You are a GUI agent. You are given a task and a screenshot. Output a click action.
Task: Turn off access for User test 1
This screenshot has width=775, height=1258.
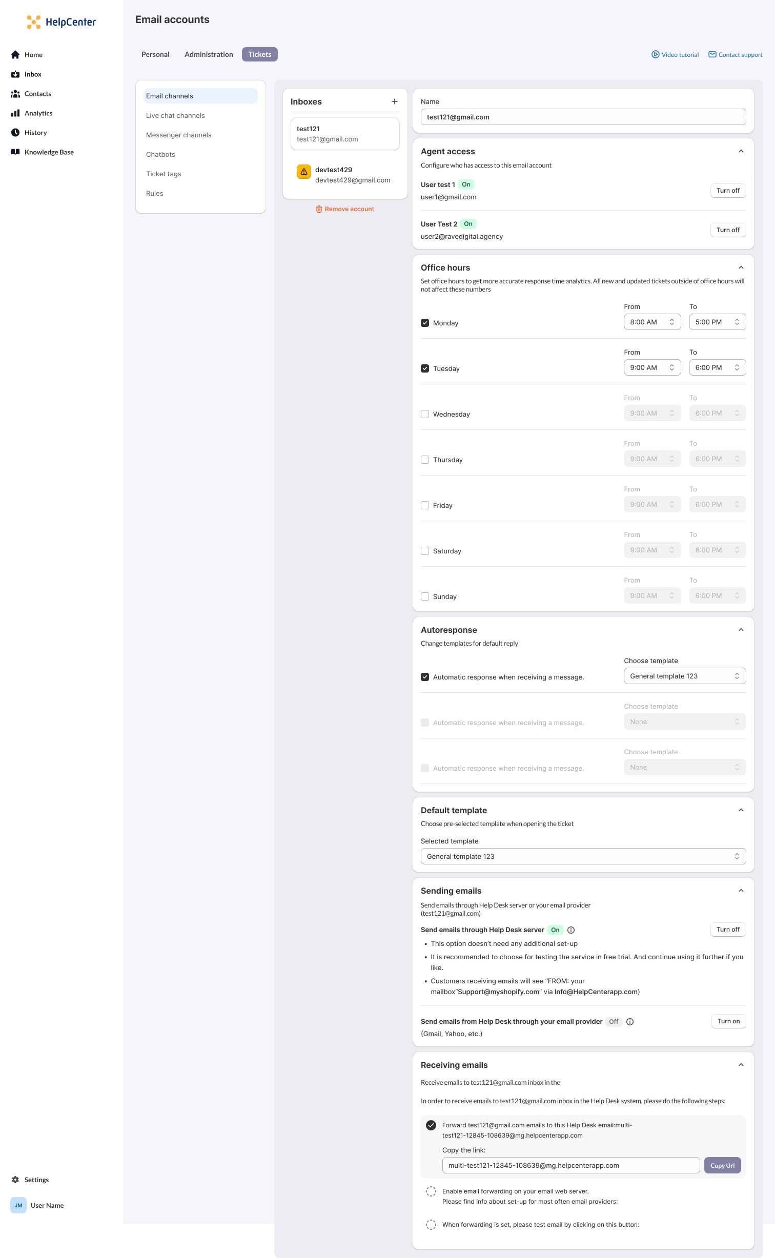click(728, 191)
